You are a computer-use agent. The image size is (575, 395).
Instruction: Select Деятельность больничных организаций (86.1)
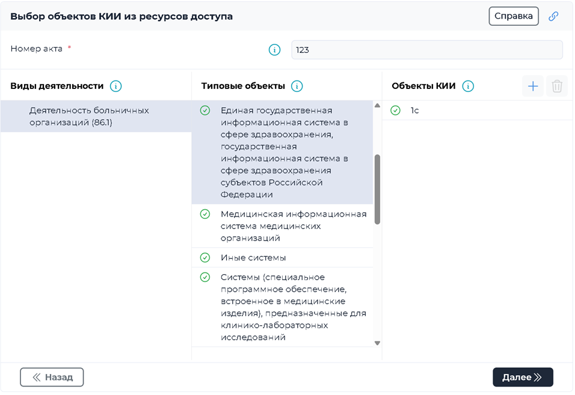89,117
